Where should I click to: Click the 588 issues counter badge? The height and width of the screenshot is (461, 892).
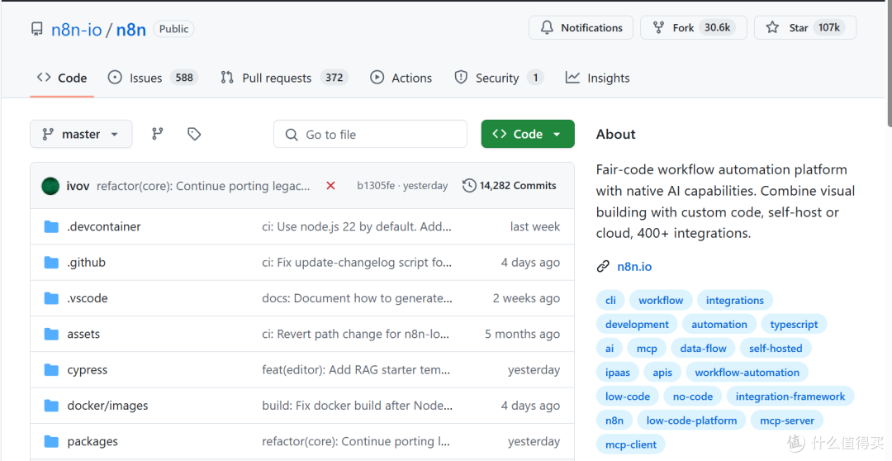pyautogui.click(x=183, y=78)
